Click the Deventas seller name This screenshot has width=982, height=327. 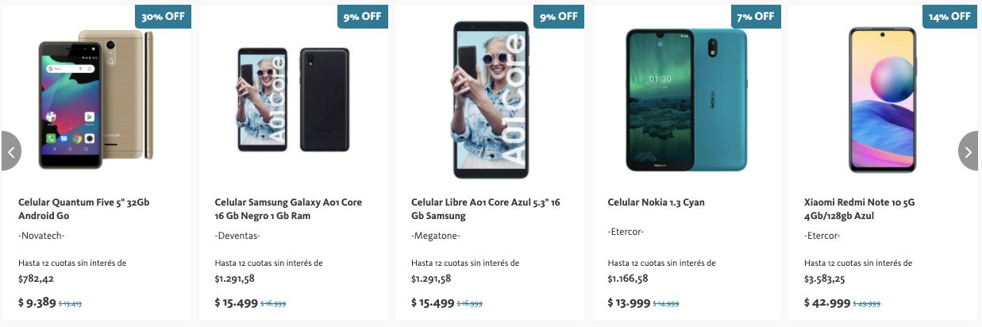[x=237, y=236]
